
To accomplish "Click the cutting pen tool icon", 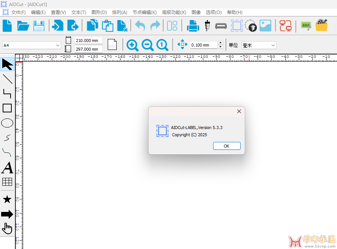I will tap(207, 26).
